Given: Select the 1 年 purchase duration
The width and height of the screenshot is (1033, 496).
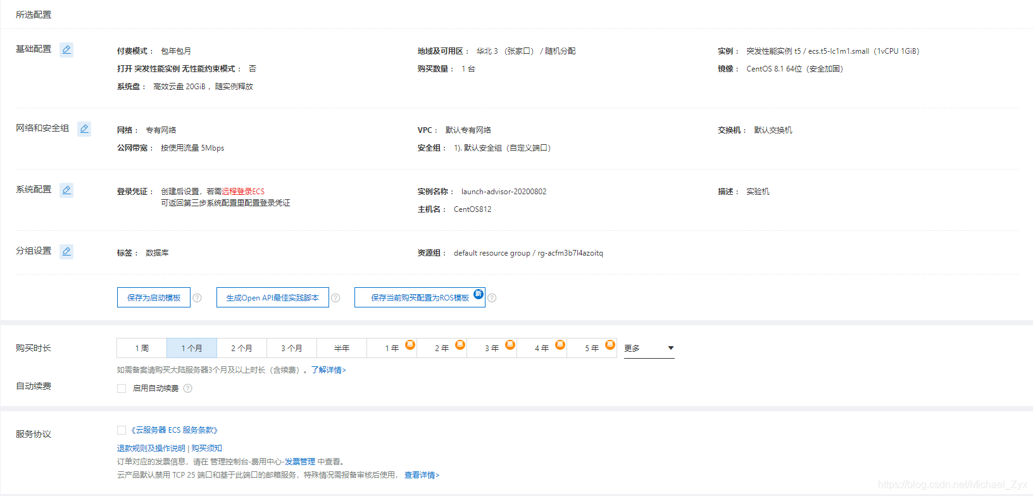Looking at the screenshot, I should click(x=392, y=348).
